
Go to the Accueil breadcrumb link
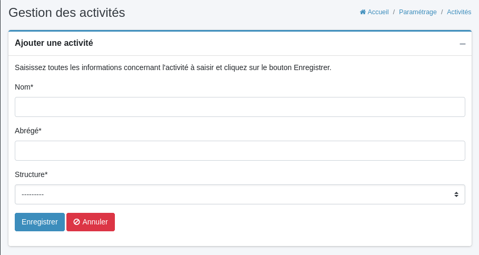(378, 12)
